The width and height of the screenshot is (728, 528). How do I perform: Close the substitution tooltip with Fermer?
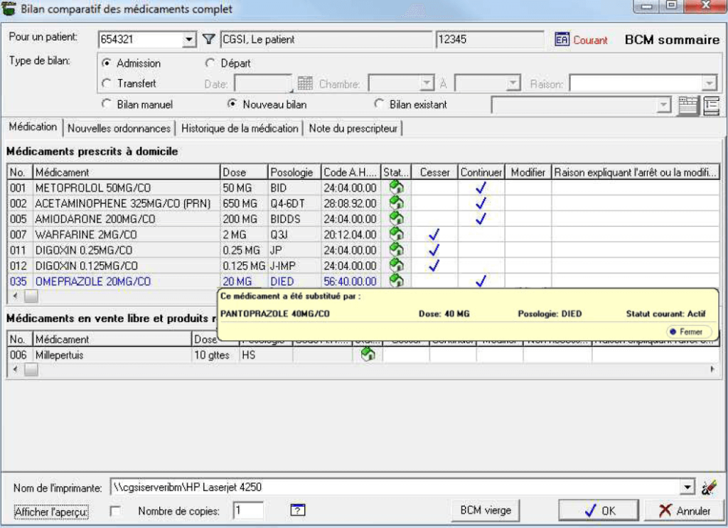point(689,332)
